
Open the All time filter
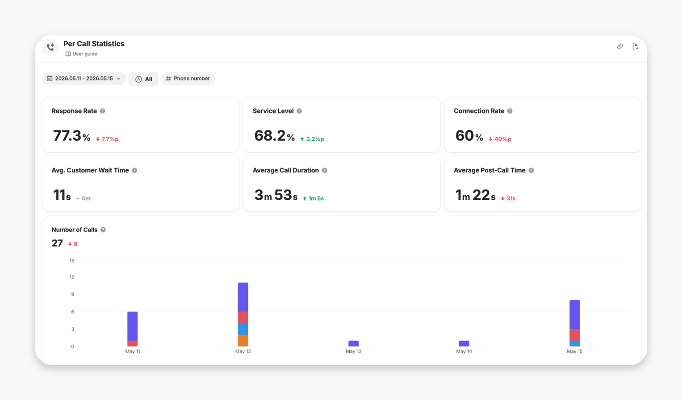[143, 79]
